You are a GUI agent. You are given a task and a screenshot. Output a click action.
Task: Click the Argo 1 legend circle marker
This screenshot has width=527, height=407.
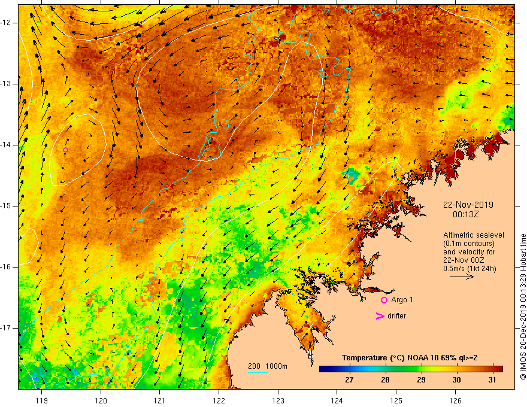[x=384, y=300]
